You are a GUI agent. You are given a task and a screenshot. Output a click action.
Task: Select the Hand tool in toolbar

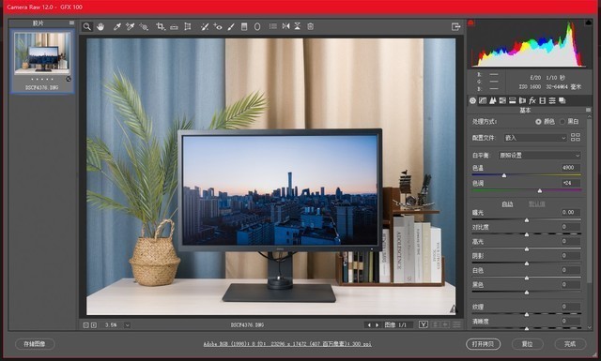pos(100,26)
